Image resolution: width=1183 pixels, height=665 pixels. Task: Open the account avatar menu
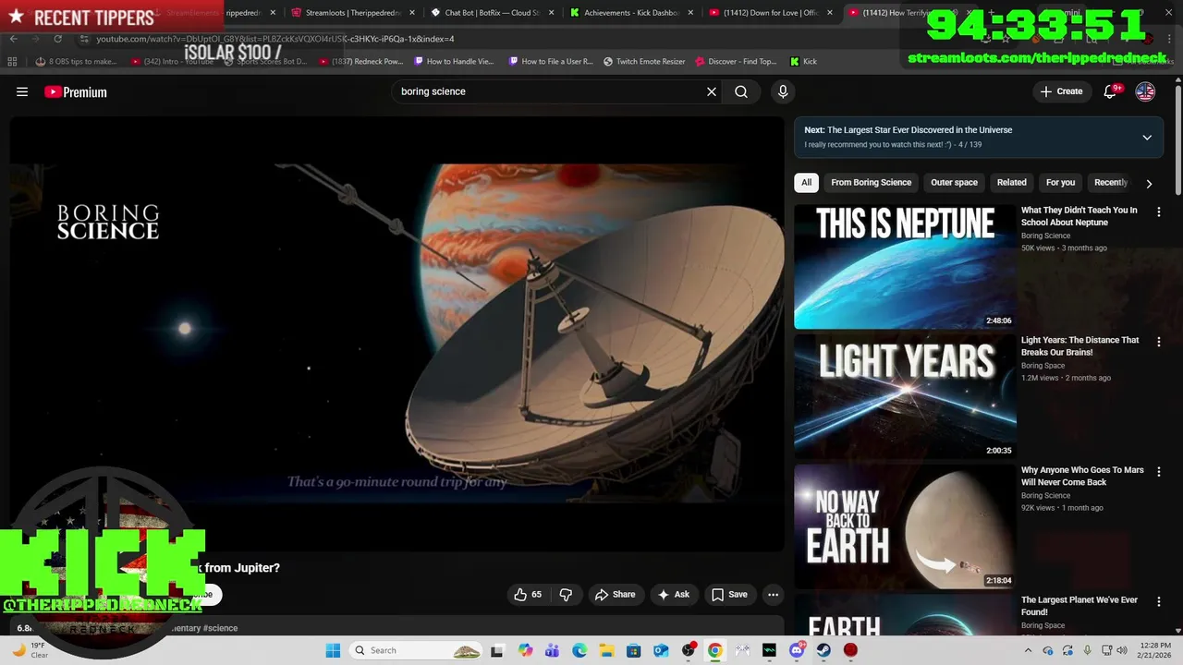[x=1145, y=91]
